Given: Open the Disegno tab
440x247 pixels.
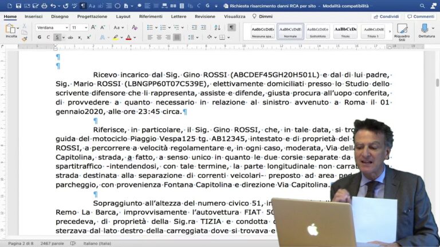Looking at the screenshot, I should coord(60,17).
